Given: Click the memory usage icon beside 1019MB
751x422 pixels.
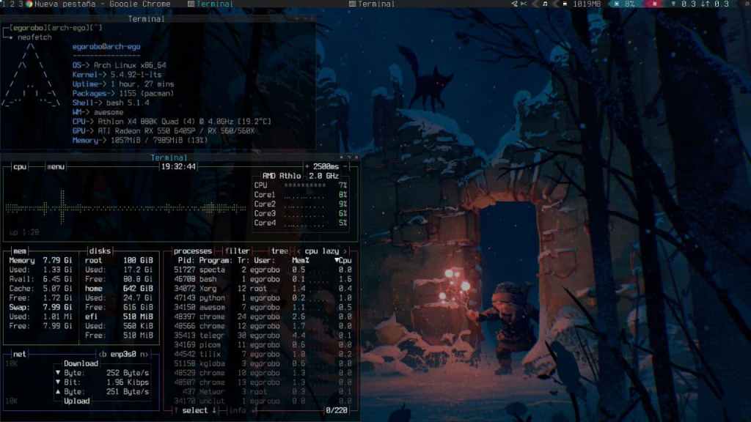Looking at the screenshot, I should click(564, 4).
